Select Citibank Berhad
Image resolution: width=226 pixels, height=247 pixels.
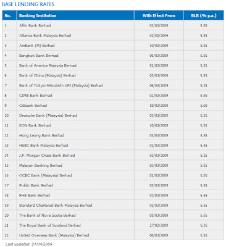(x=33, y=106)
